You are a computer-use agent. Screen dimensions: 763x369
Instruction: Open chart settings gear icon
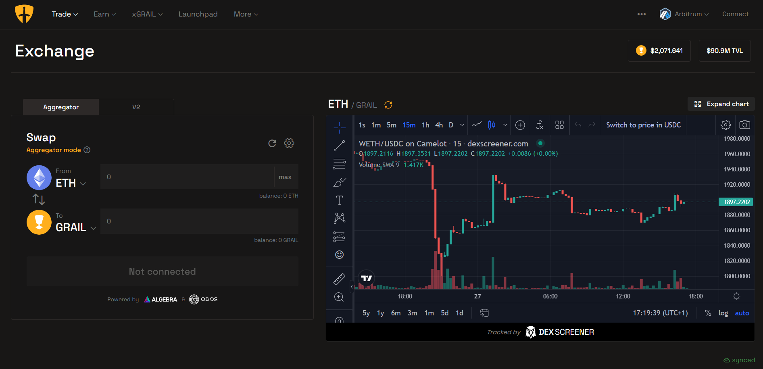(725, 125)
